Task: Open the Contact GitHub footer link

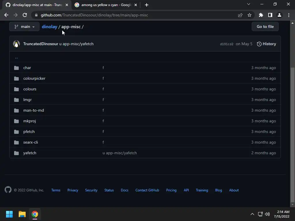Action: click(x=147, y=190)
